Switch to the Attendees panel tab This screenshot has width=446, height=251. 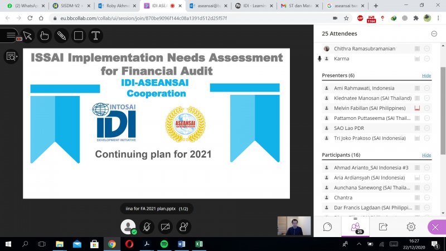point(355,226)
